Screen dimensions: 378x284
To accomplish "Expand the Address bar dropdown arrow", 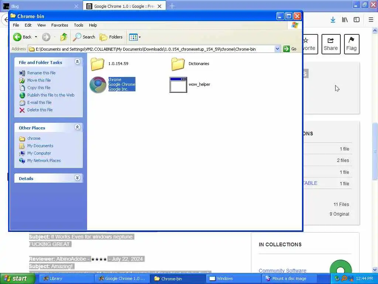I will click(277, 49).
